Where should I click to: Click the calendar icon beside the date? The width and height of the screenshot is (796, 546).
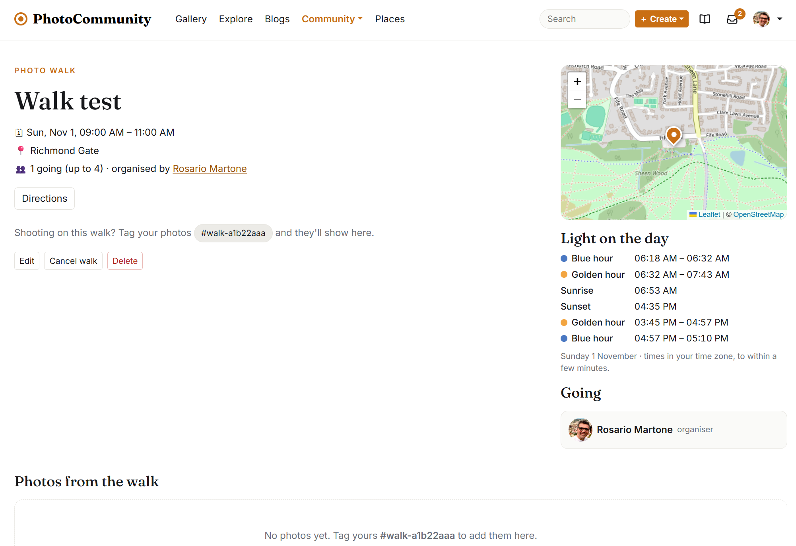pyautogui.click(x=19, y=133)
